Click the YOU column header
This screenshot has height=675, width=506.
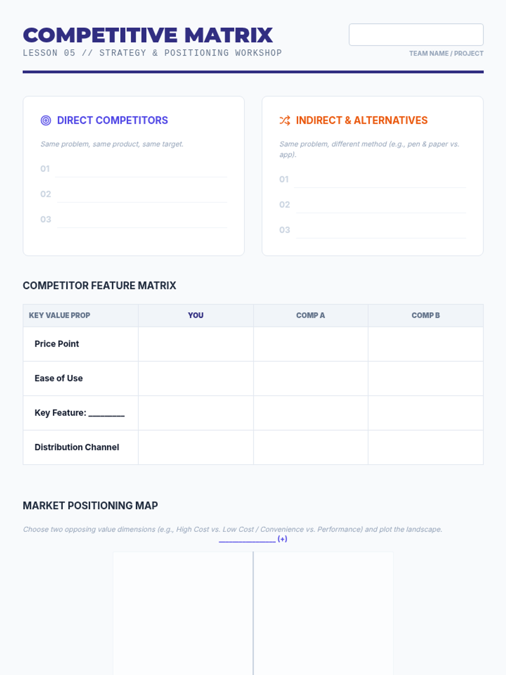pyautogui.click(x=196, y=316)
